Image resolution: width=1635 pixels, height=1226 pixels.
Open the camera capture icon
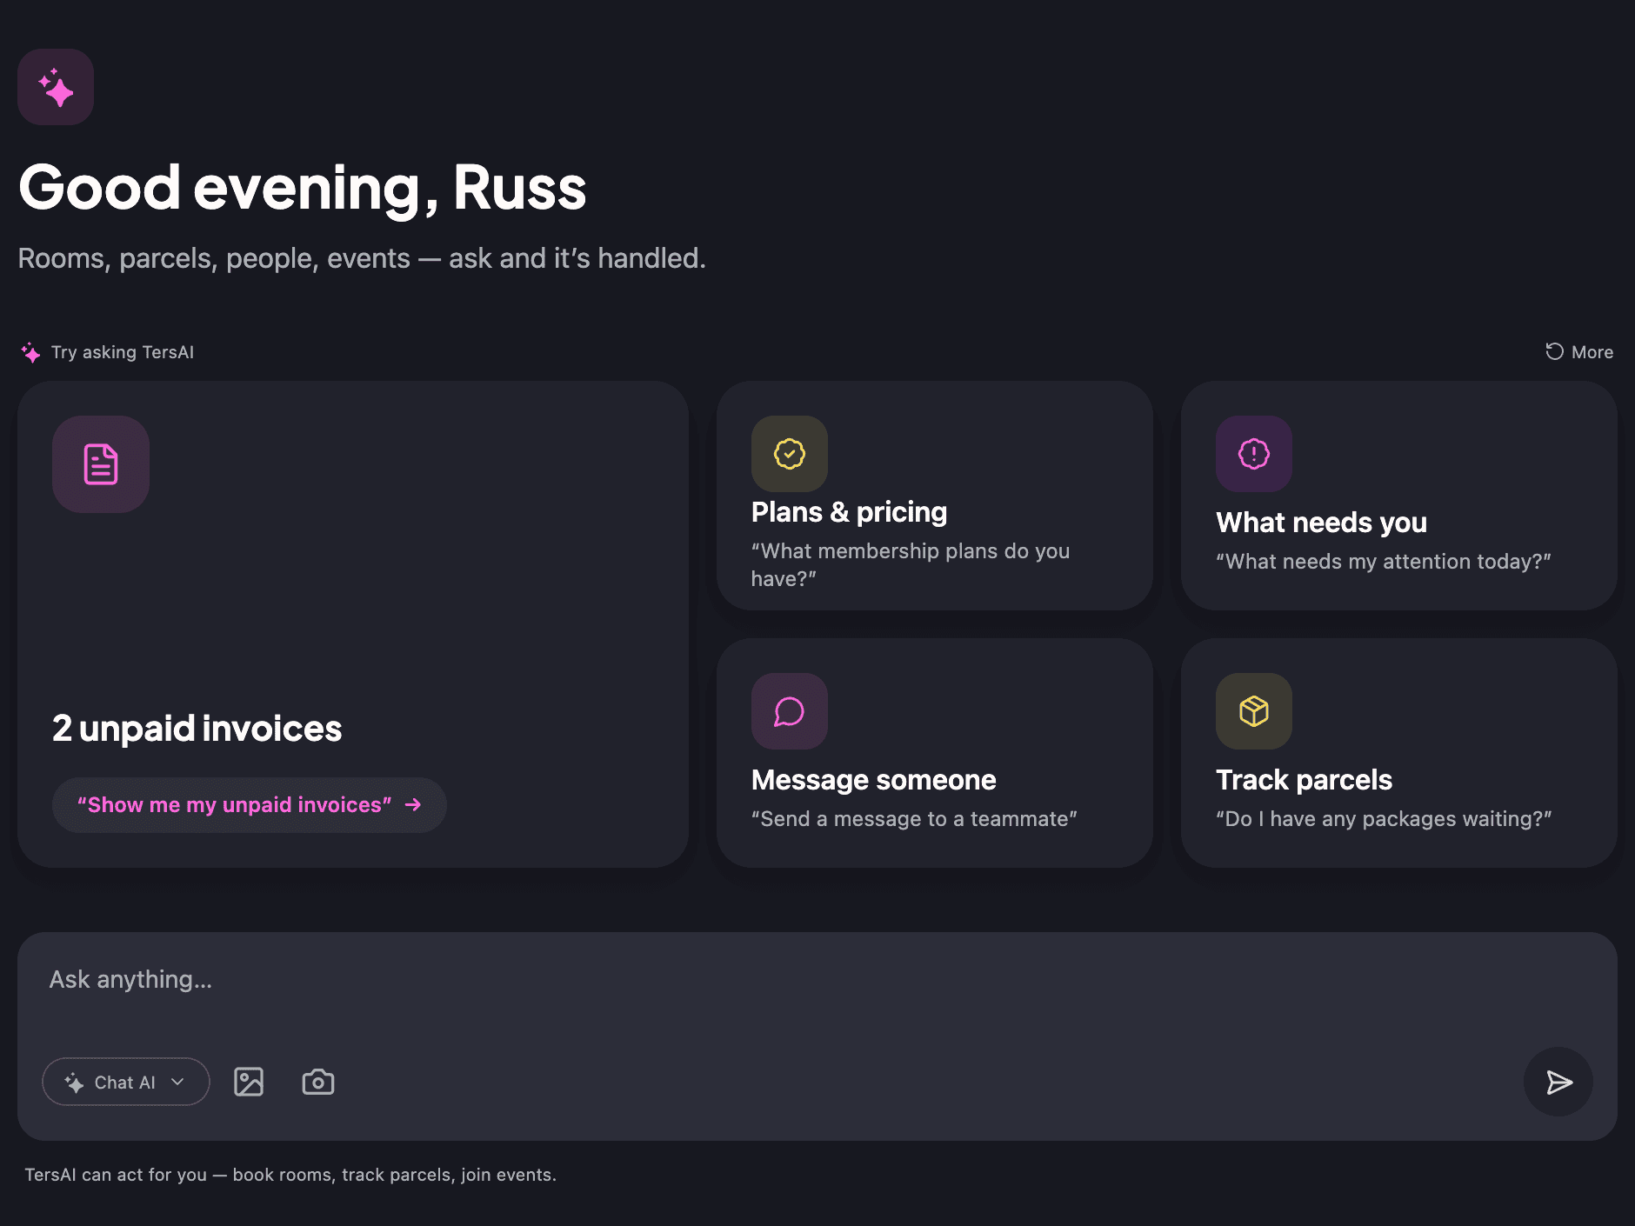pos(318,1082)
